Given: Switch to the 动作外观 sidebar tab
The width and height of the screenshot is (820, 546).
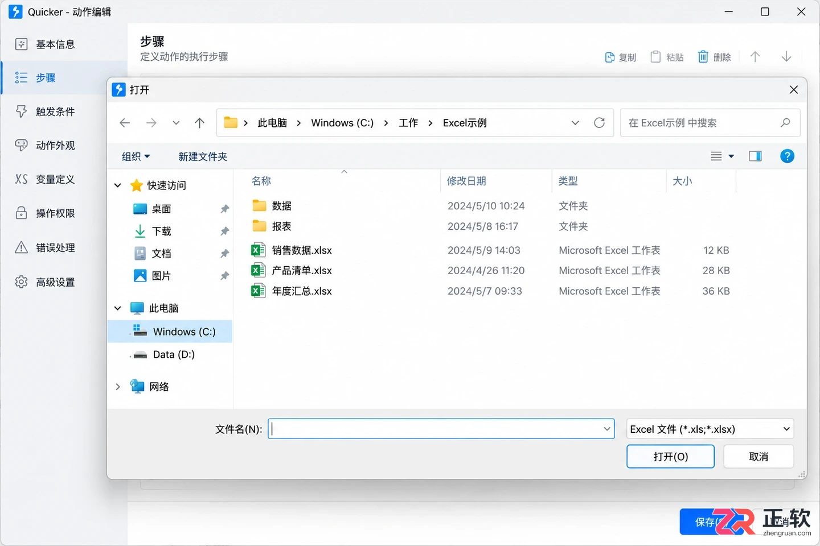Looking at the screenshot, I should [64, 146].
